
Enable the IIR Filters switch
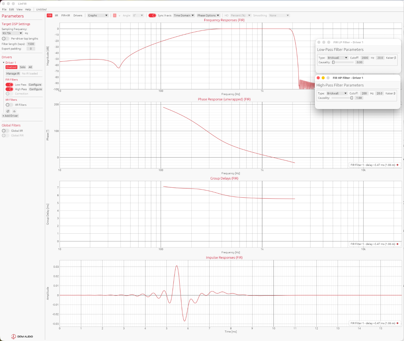tap(10, 105)
